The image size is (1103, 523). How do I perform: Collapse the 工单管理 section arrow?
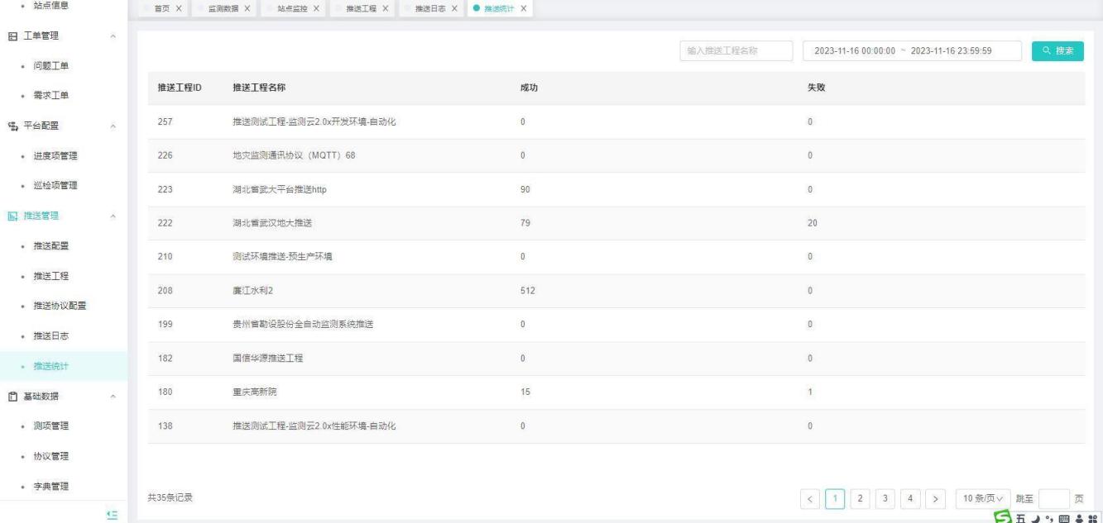point(113,36)
